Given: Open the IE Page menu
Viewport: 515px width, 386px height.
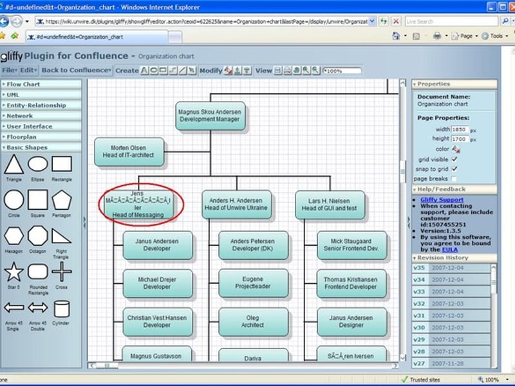Looking at the screenshot, I should tap(464, 36).
